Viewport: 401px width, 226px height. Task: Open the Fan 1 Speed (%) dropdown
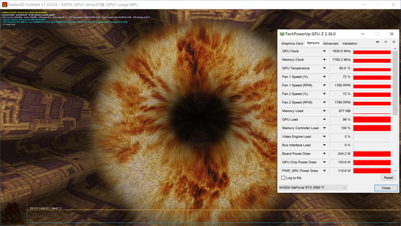(325, 77)
